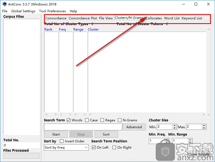
Task: Click the Range column header
Action: (x=78, y=29)
